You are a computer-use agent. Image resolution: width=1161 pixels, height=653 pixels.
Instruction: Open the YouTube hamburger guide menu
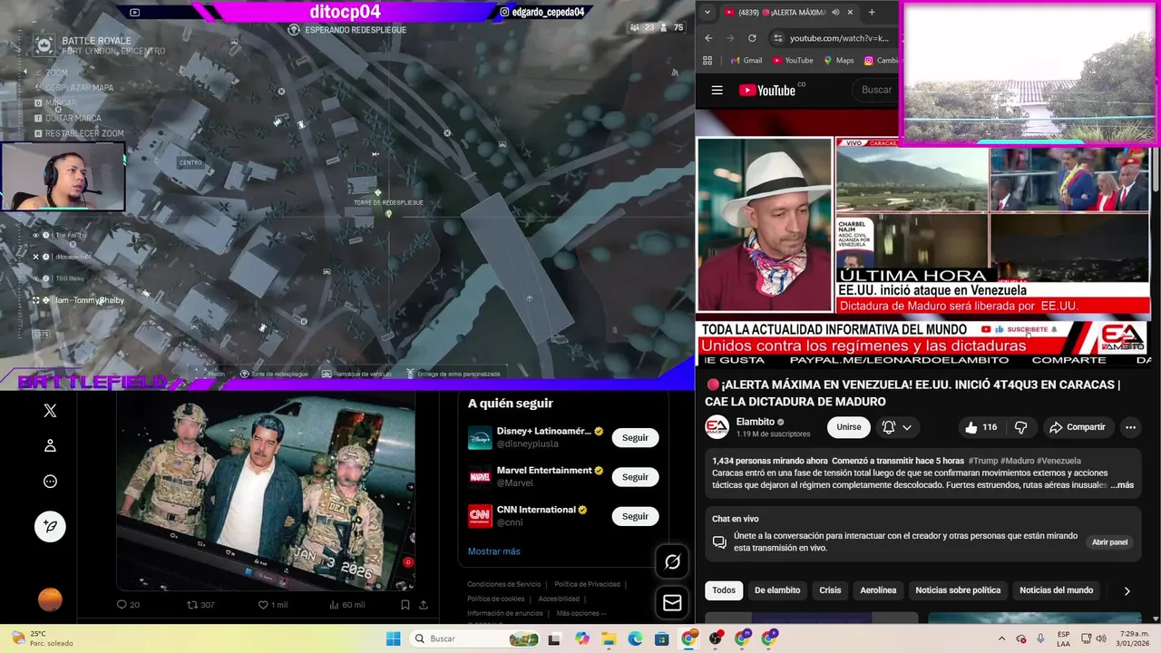click(717, 90)
